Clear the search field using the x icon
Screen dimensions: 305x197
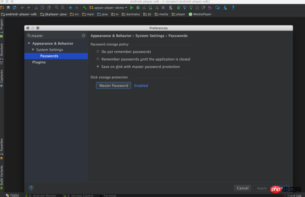click(83, 36)
